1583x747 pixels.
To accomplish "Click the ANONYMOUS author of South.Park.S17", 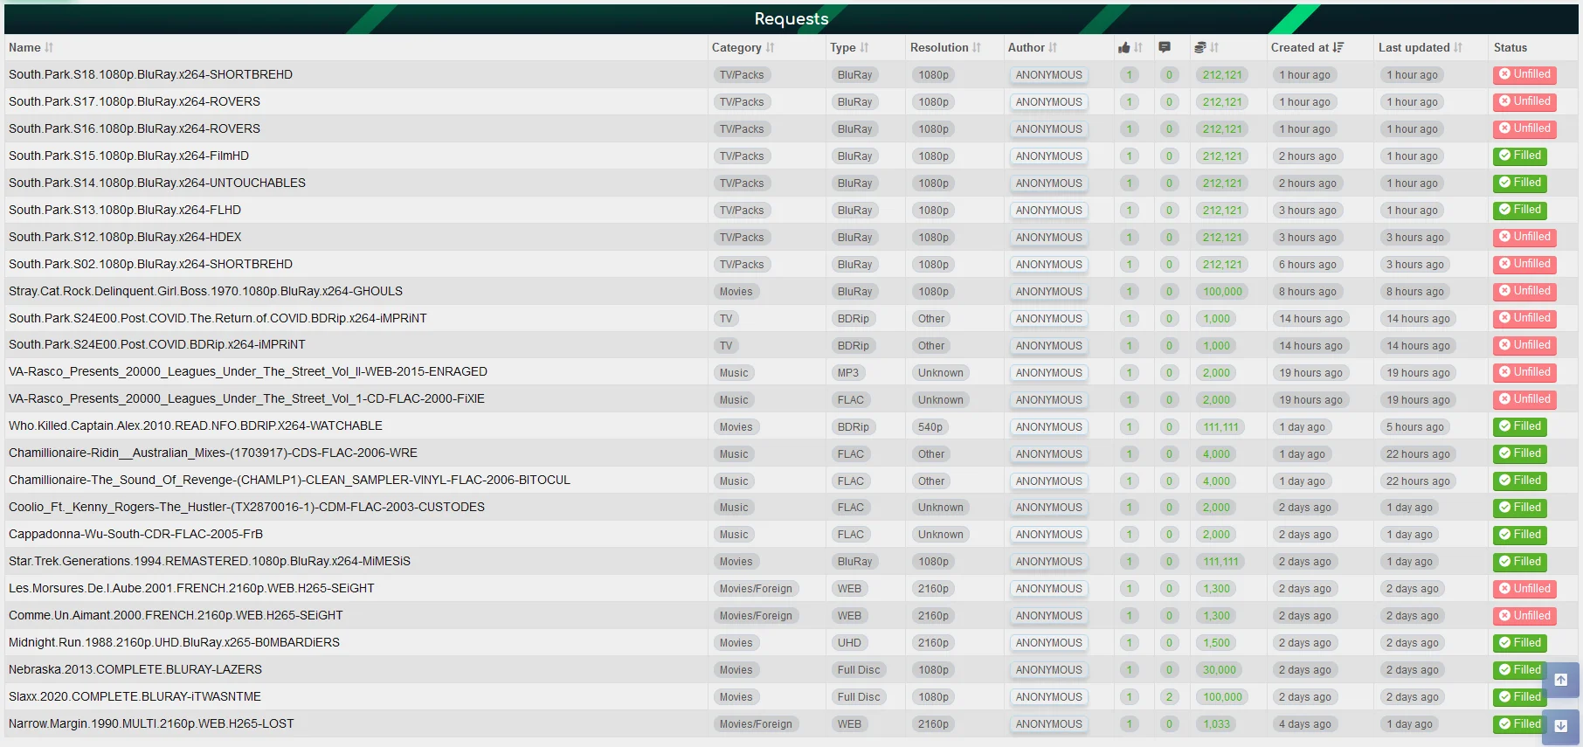I will pos(1048,102).
